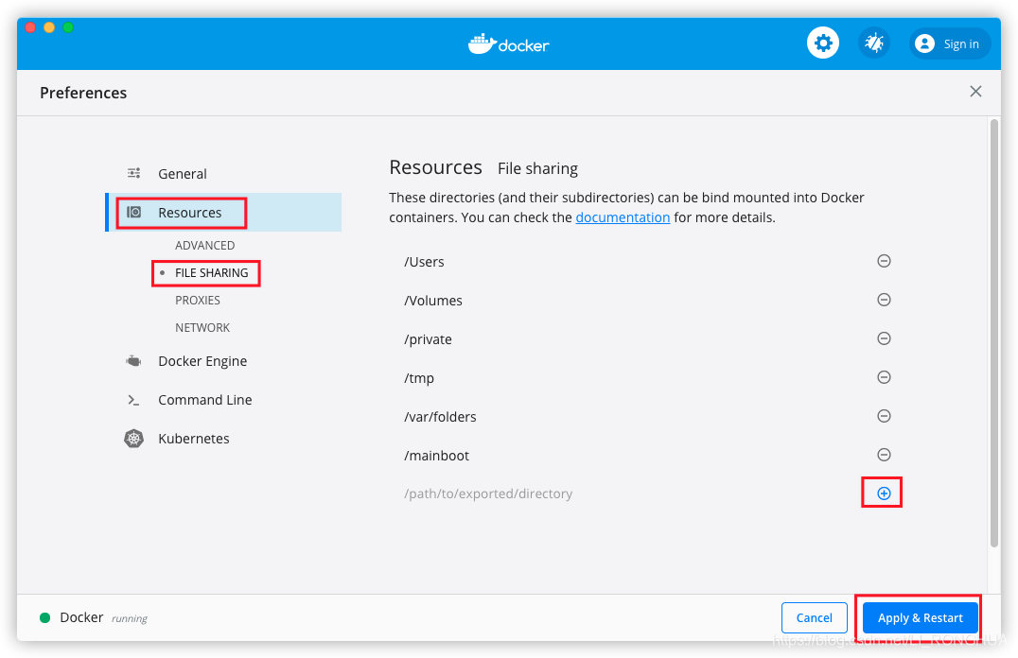The height and width of the screenshot is (658, 1018).
Task: Switch to PROXIES sub-tab
Action: pyautogui.click(x=198, y=301)
